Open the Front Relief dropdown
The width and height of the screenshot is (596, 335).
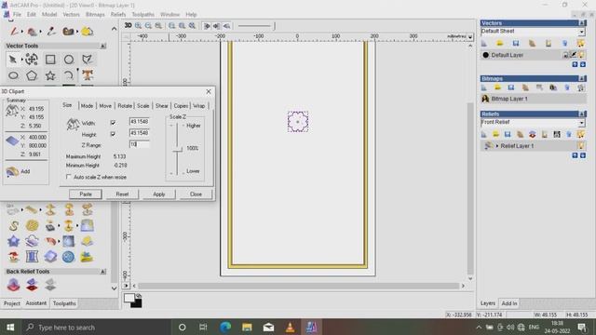581,123
